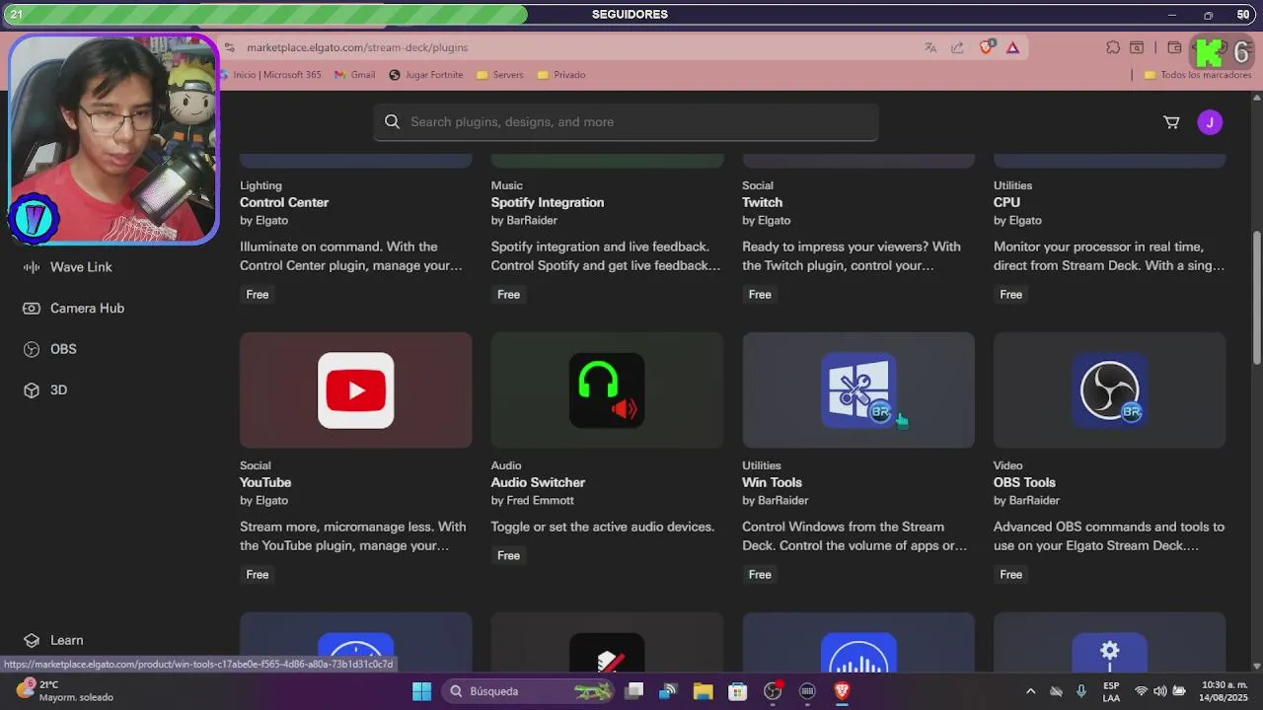Click the site settings icon beside URL
This screenshot has height=710, width=1263.
[229, 47]
